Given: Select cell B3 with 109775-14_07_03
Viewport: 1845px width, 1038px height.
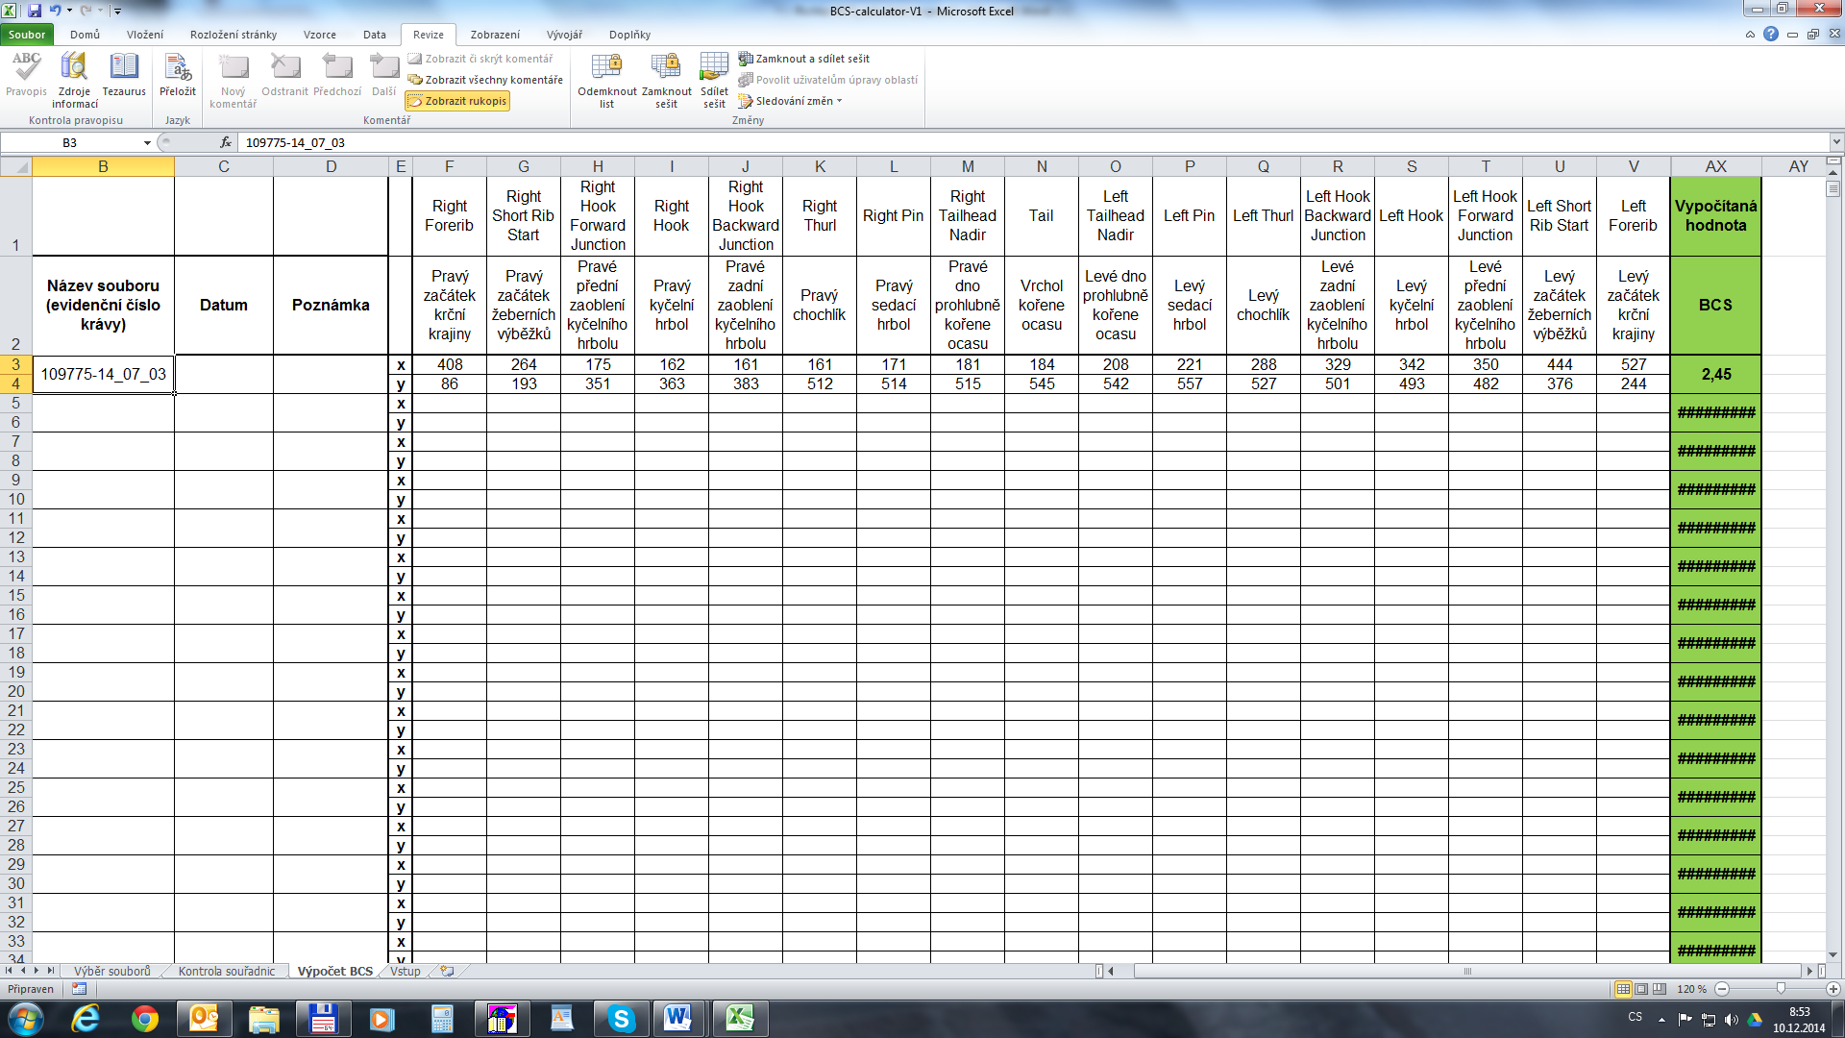Looking at the screenshot, I should point(103,374).
